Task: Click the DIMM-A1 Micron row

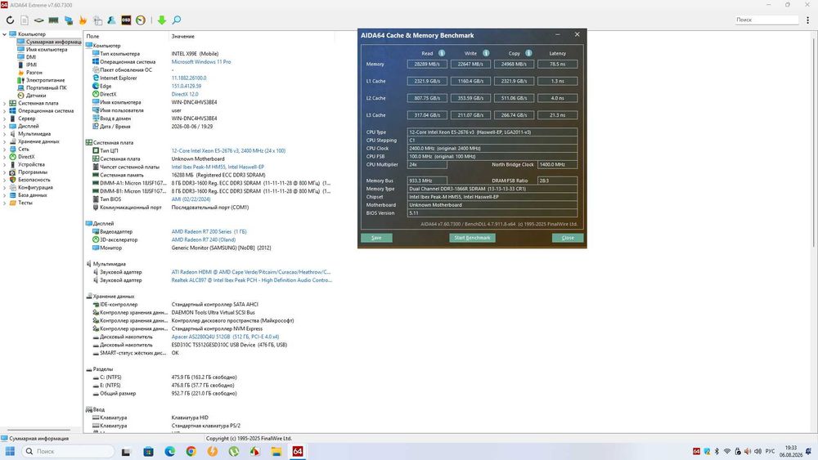Action: click(x=211, y=183)
